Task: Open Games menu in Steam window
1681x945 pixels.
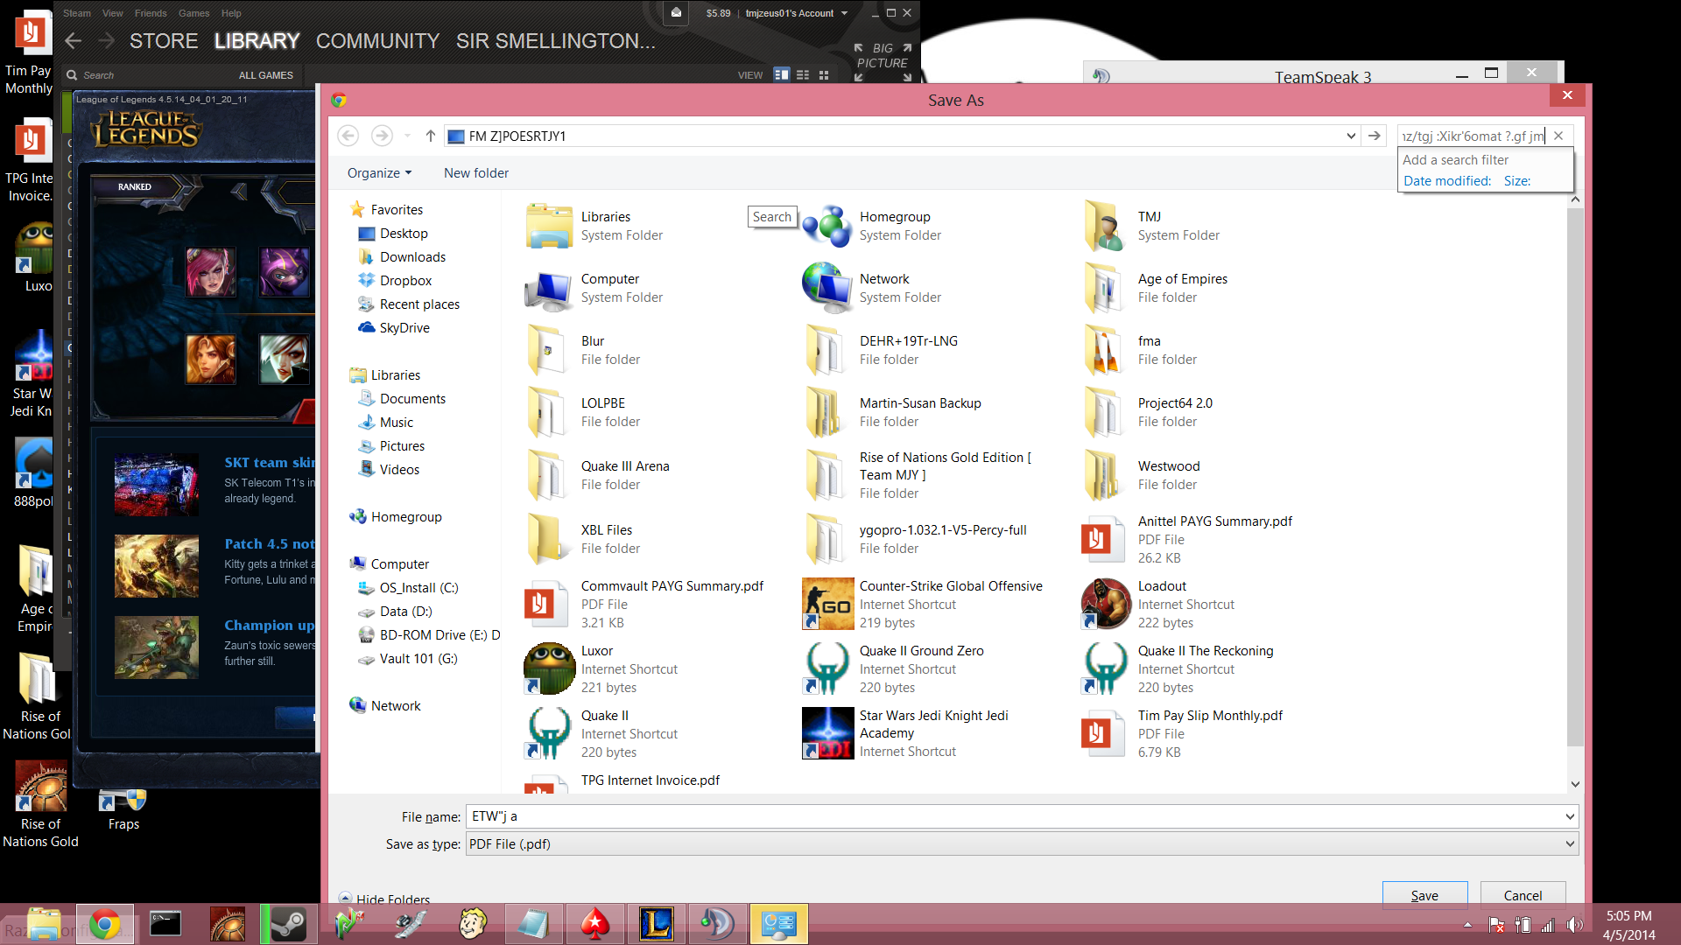Action: point(193,13)
